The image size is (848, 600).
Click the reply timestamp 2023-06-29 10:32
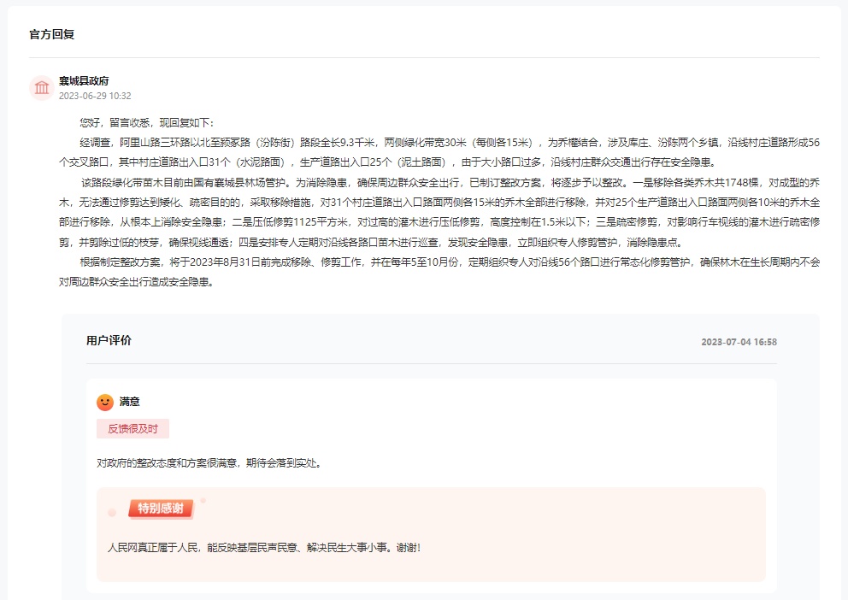95,96
